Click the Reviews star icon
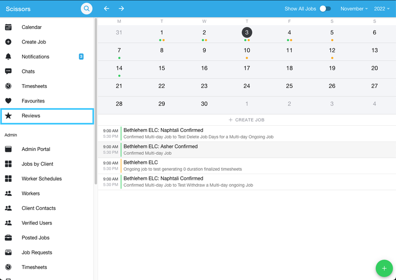Screen dimensions: 396x280 pos(8,116)
